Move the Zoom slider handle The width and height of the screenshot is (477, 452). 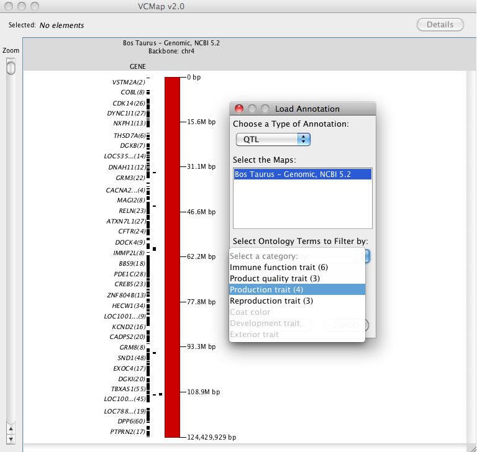(x=11, y=67)
